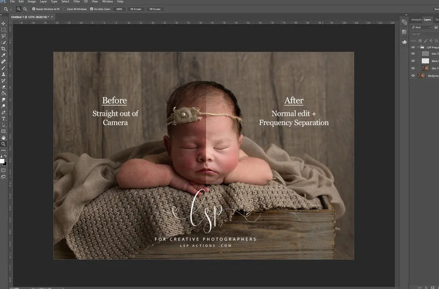Open the Swatches grid panel icon

[x=404, y=32]
